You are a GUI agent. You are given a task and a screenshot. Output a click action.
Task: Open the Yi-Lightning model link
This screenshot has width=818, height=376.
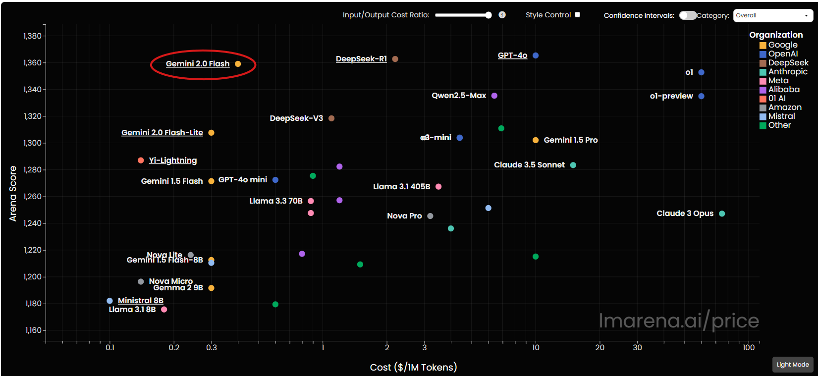(x=172, y=161)
